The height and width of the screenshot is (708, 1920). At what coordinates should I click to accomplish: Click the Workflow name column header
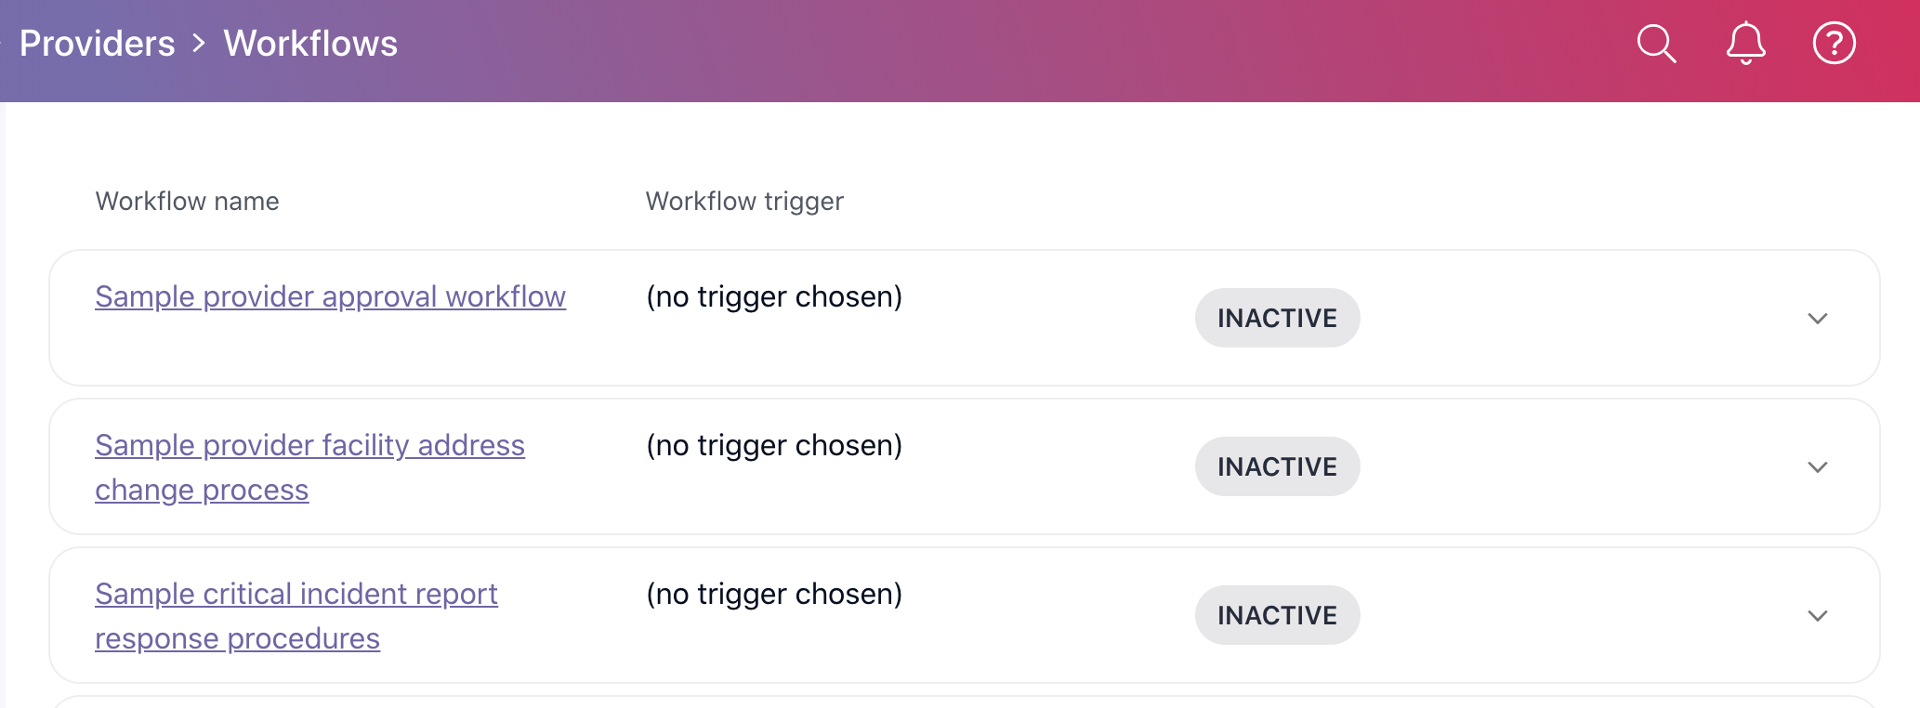pyautogui.click(x=187, y=202)
